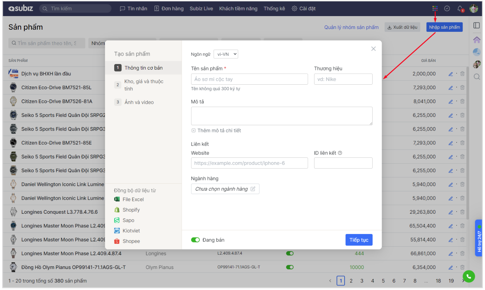Click the ID liên kết help icon

tap(340, 153)
